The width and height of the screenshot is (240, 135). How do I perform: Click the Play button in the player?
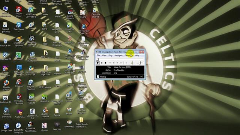[98, 63]
